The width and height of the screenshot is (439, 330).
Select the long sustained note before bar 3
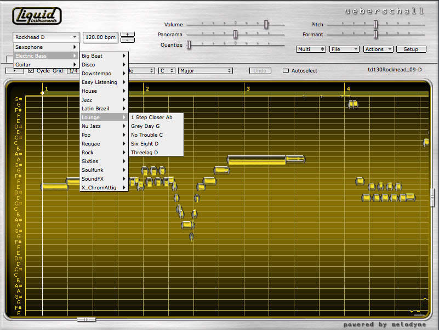pos(256,160)
